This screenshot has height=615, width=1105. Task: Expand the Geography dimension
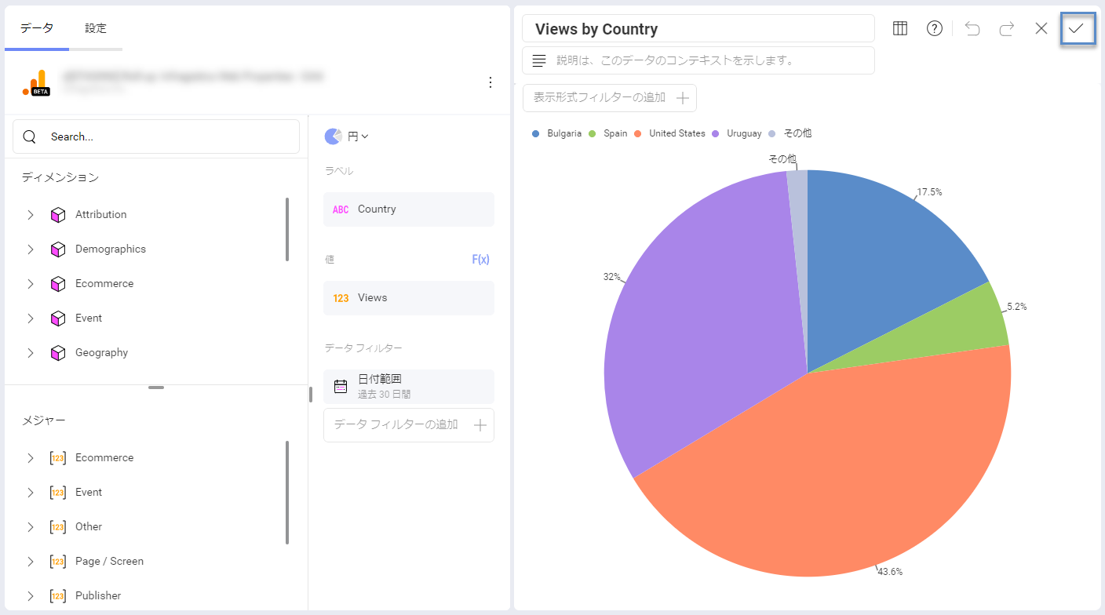tap(31, 353)
